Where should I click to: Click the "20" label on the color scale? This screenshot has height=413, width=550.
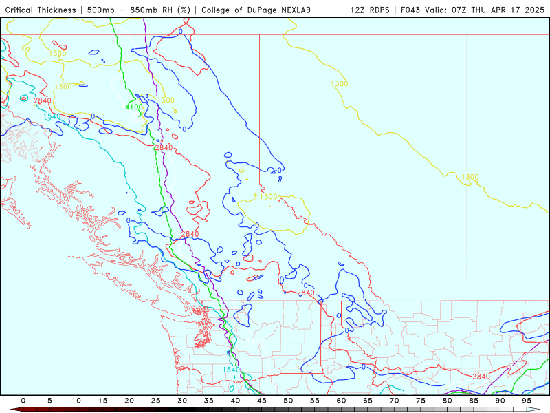(x=129, y=401)
